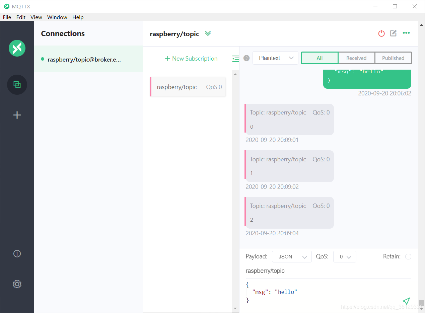
Task: Open the Edit menu
Action: click(x=21, y=17)
